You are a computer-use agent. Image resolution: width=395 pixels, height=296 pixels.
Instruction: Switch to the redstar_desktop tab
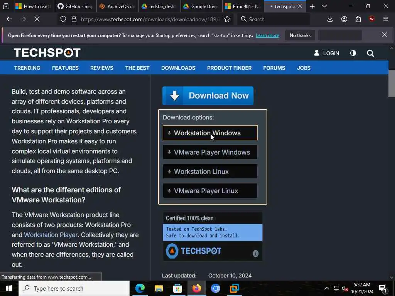[x=159, y=6]
